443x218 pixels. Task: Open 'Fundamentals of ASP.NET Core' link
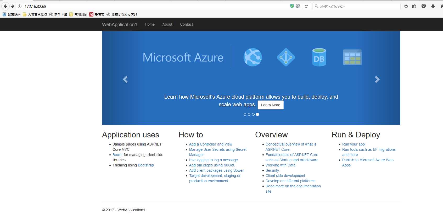click(293, 157)
